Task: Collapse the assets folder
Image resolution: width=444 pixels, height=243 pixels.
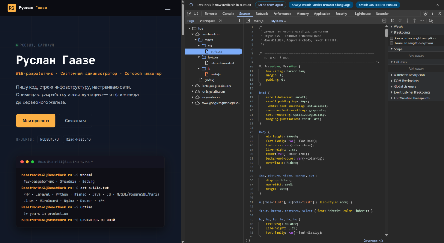Action: [196, 40]
